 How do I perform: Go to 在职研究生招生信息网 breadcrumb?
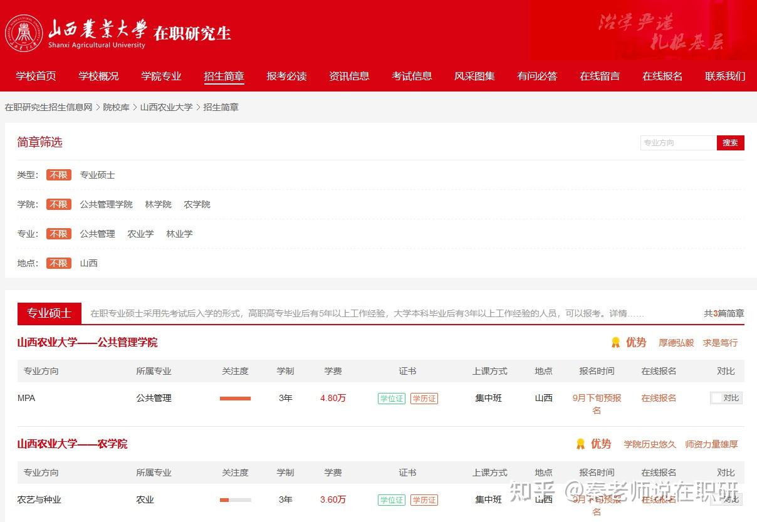[48, 107]
